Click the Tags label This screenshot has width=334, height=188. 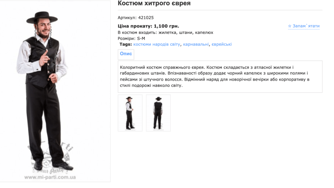click(126, 44)
